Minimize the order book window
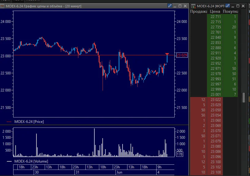Screen dimensions: 250x176 233,6
